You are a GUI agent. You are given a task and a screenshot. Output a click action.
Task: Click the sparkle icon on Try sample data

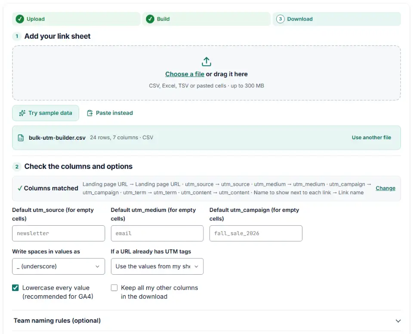point(22,113)
